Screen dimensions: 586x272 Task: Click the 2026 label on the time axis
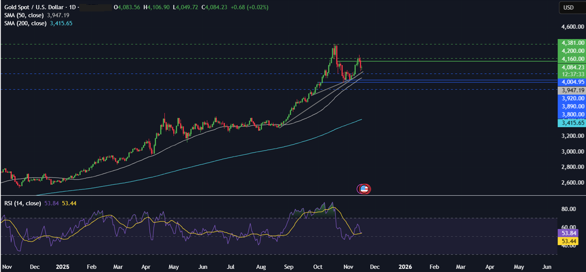point(405,266)
